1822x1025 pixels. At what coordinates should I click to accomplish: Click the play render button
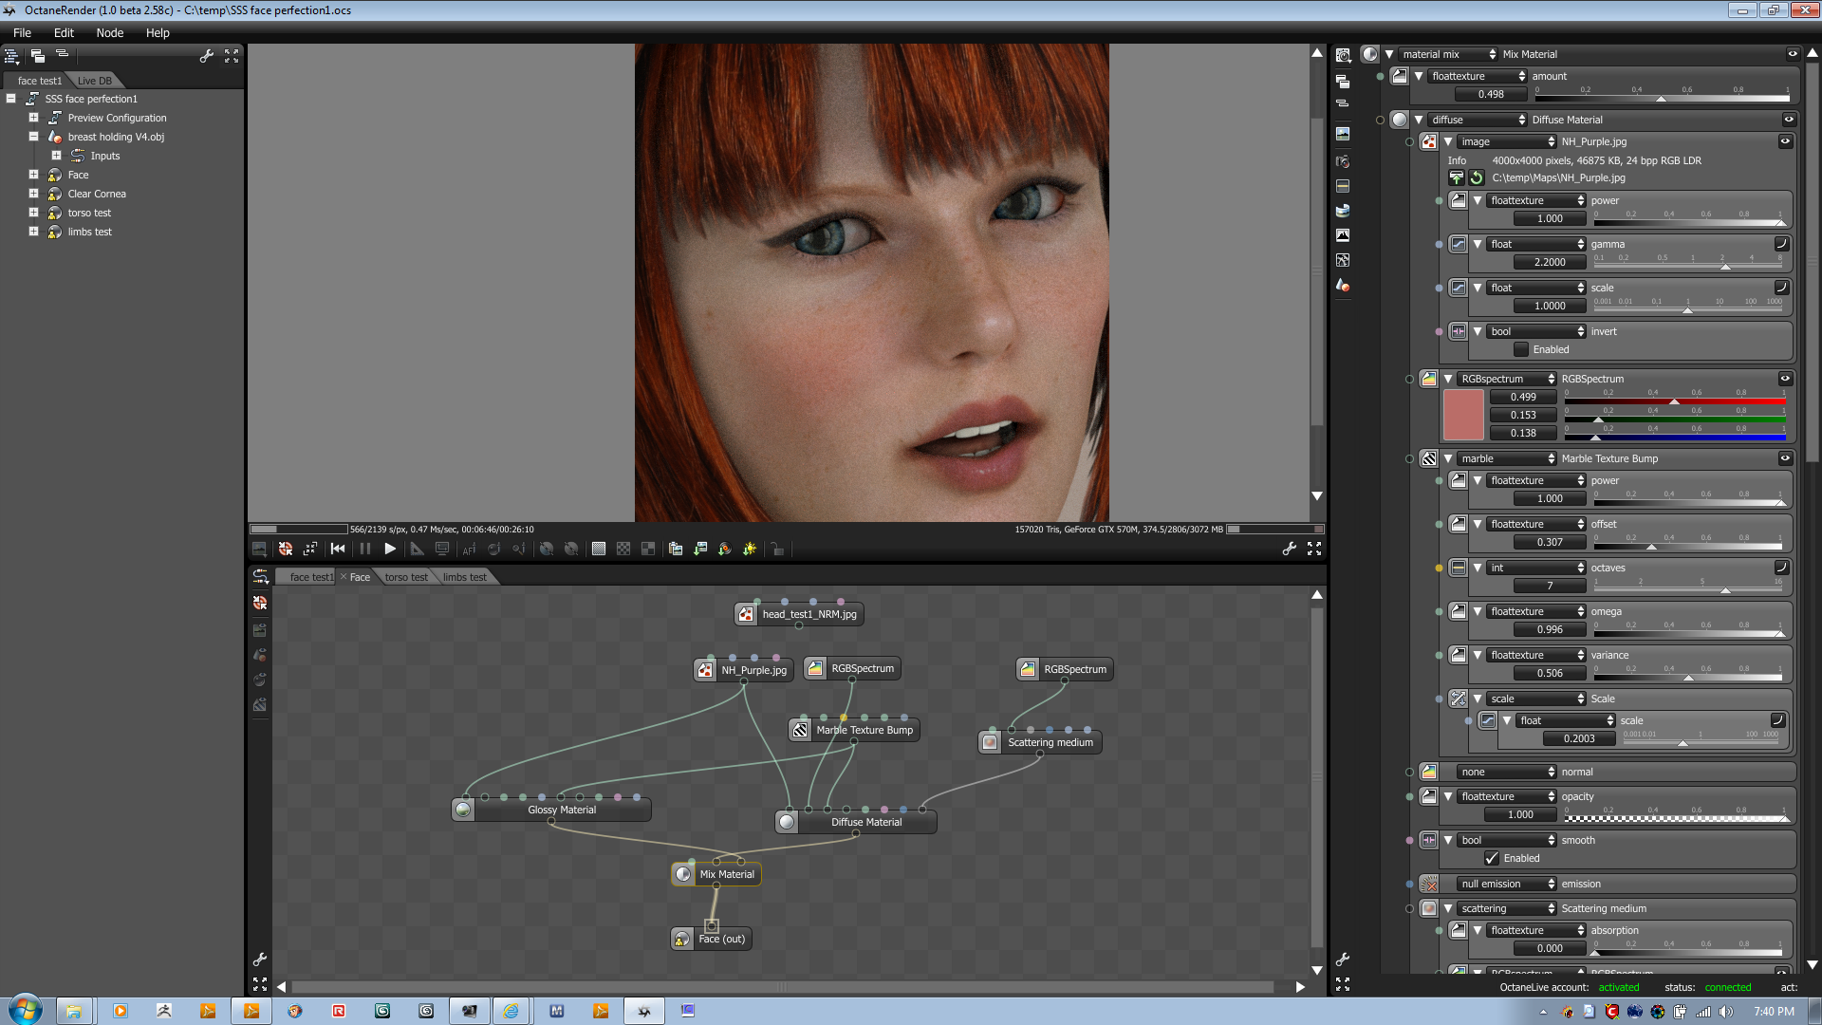click(x=390, y=549)
